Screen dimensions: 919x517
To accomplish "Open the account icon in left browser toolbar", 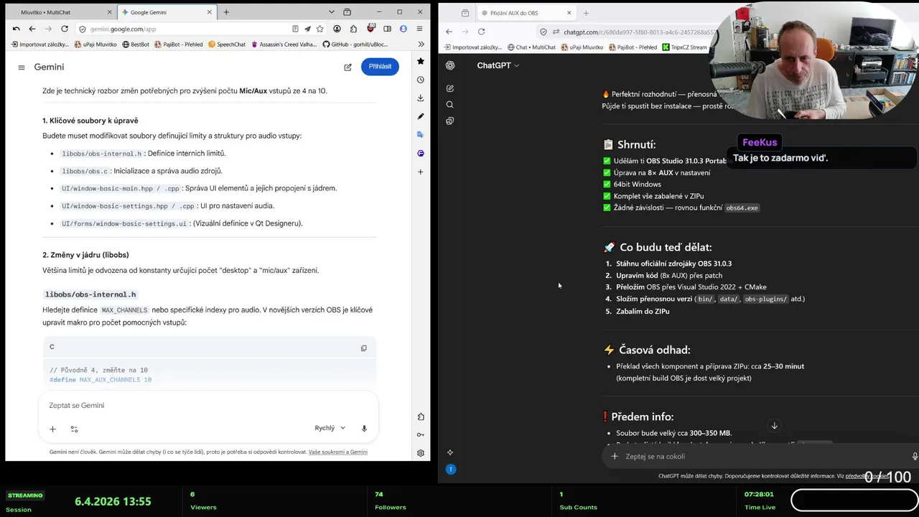I will pos(337,29).
